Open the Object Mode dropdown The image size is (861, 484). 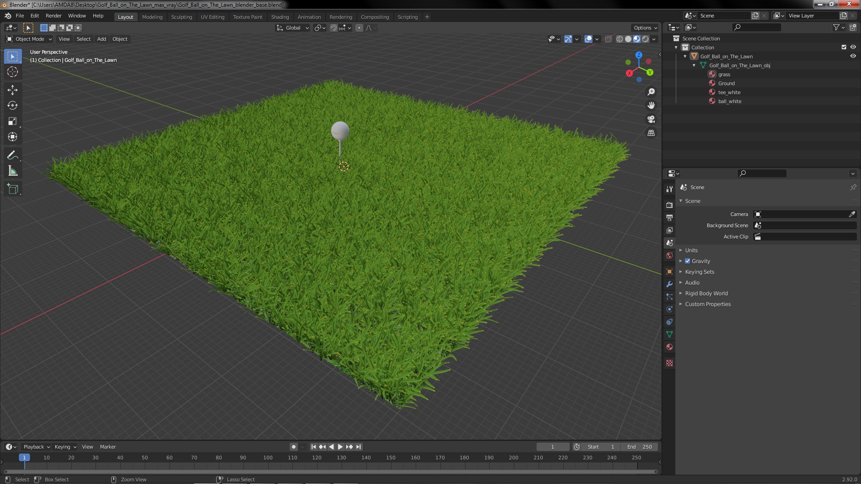click(30, 39)
